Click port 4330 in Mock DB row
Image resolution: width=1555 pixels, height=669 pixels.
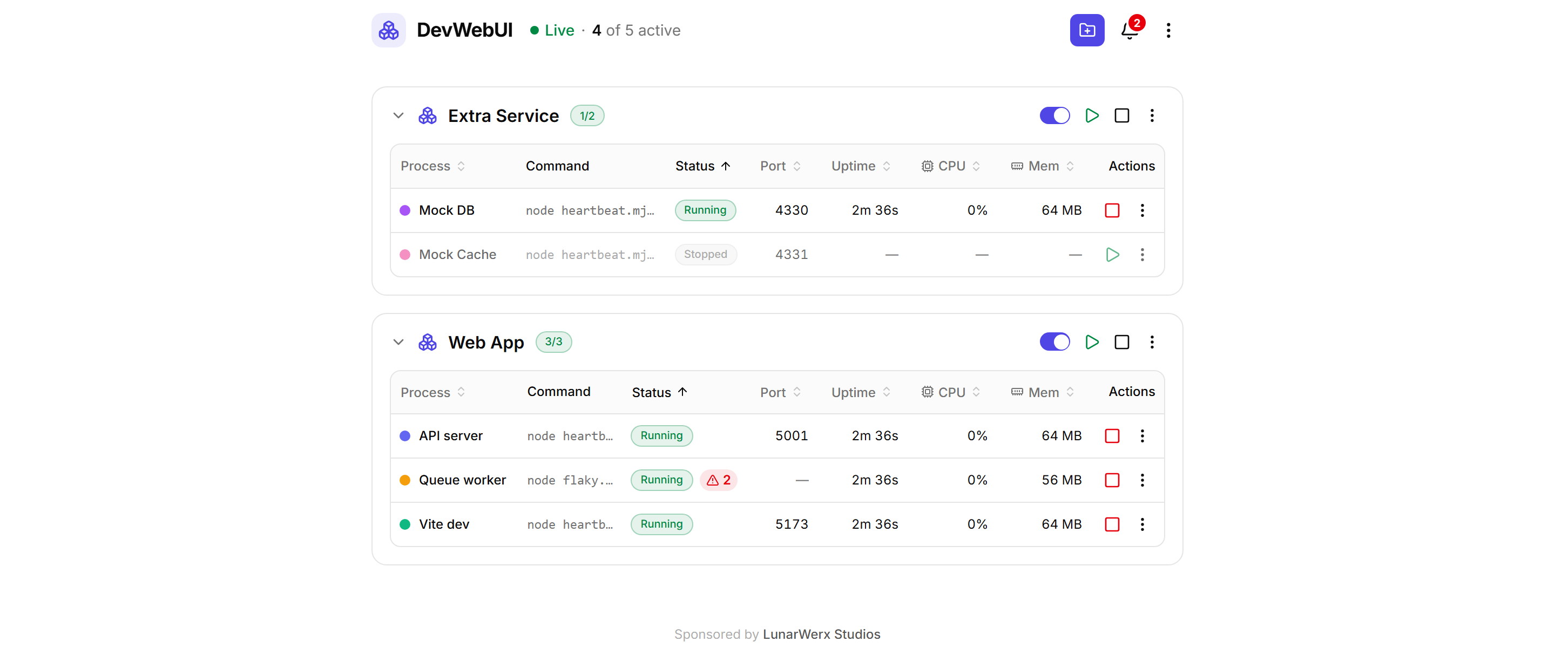[792, 210]
